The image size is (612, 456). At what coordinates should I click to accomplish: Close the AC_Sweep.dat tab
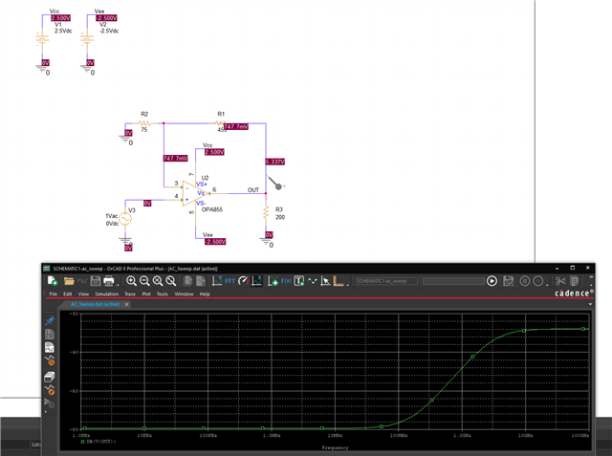click(x=126, y=304)
